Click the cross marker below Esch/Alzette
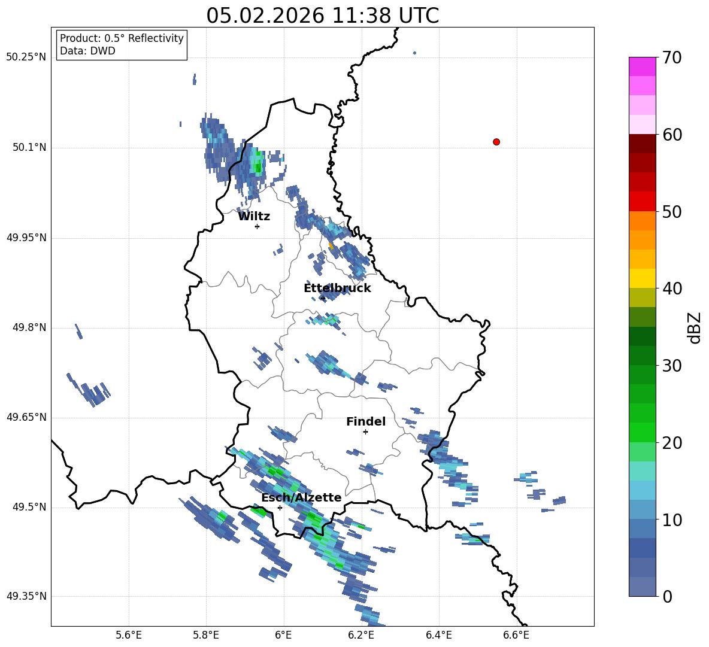Viewport: 709px width, 647px height. [280, 508]
